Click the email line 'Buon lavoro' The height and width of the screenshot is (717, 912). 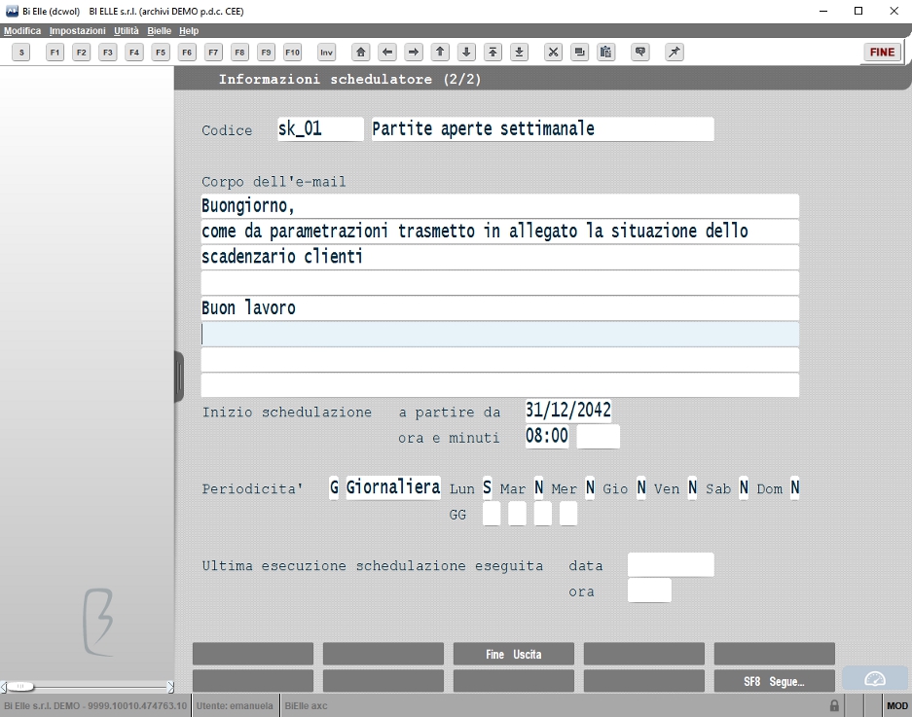500,308
